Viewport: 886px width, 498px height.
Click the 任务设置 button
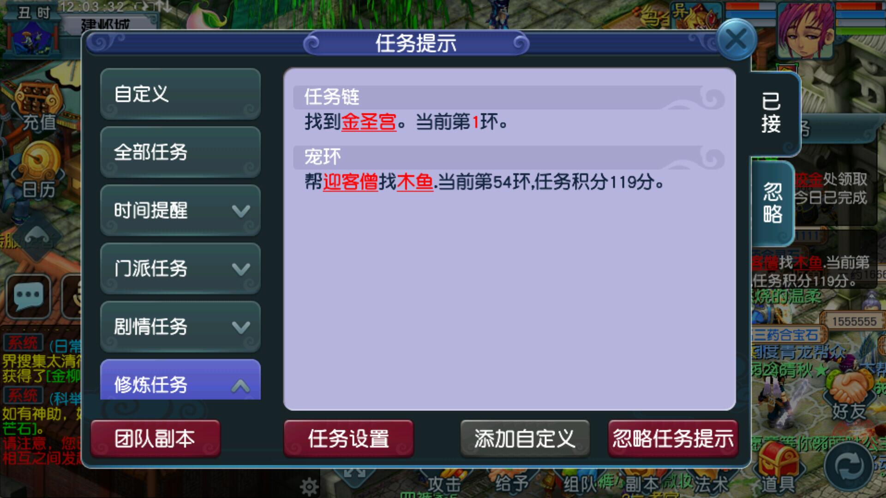tap(348, 439)
